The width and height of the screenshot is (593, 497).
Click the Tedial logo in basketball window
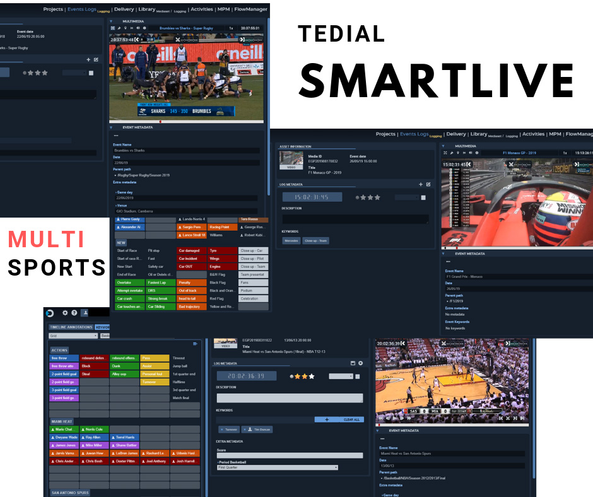[x=50, y=313]
